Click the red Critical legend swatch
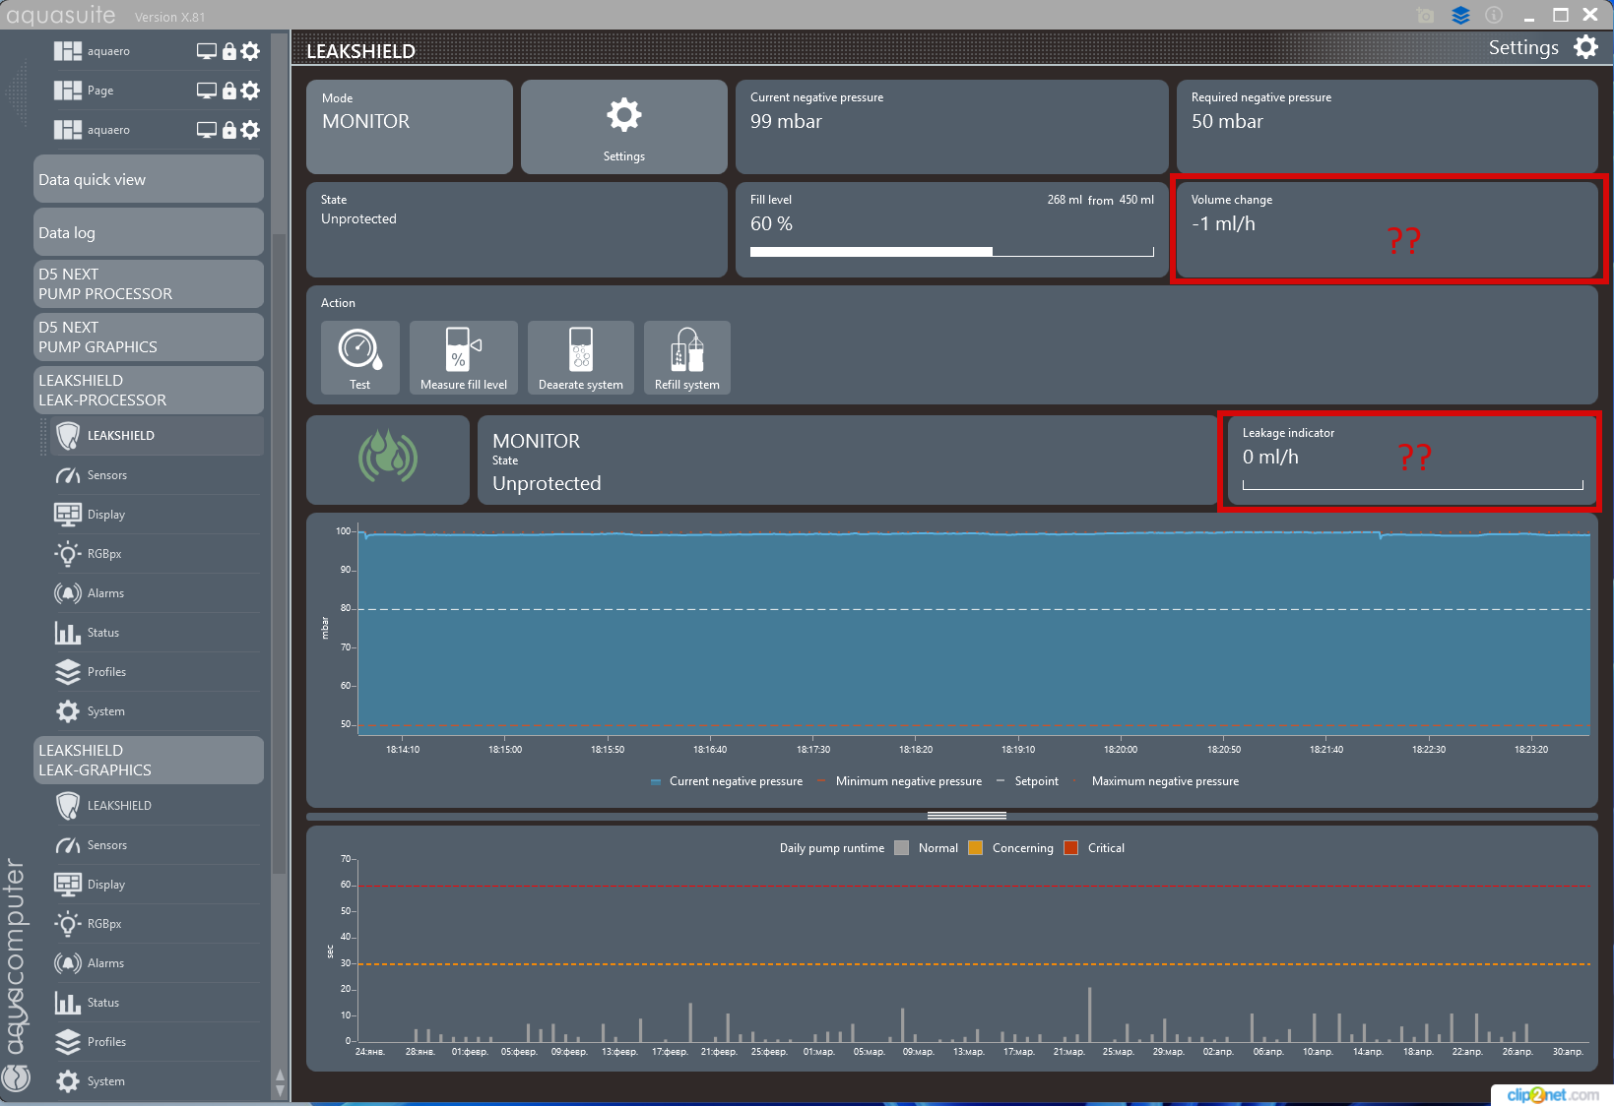 (x=1071, y=848)
